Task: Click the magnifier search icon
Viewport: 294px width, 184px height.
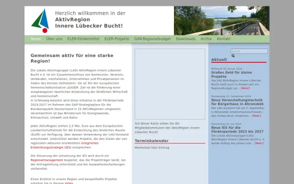Action: coord(233,56)
